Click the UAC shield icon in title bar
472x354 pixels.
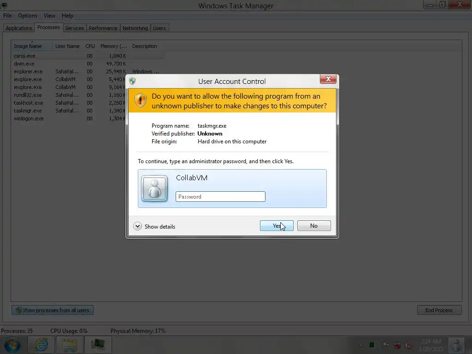point(132,81)
